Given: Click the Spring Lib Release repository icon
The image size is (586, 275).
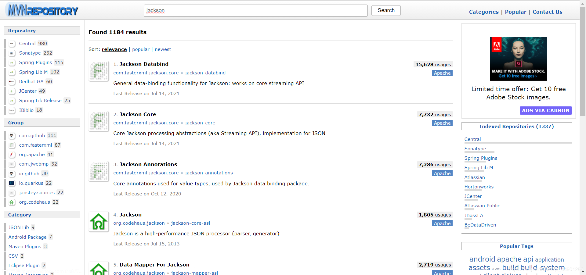Looking at the screenshot, I should (x=12, y=101).
